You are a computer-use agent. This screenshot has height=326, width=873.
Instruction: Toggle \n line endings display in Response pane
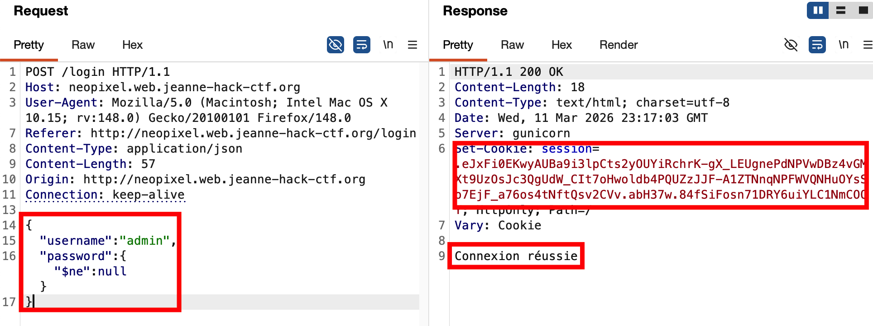(x=843, y=45)
